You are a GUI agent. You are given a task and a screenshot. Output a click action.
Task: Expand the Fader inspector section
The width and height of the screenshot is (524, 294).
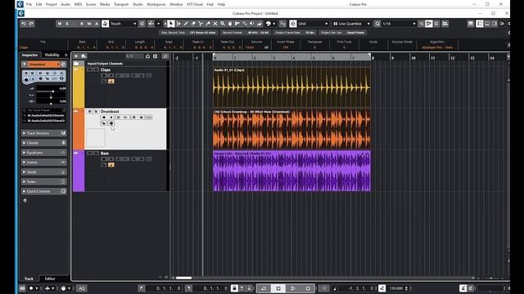pos(43,181)
